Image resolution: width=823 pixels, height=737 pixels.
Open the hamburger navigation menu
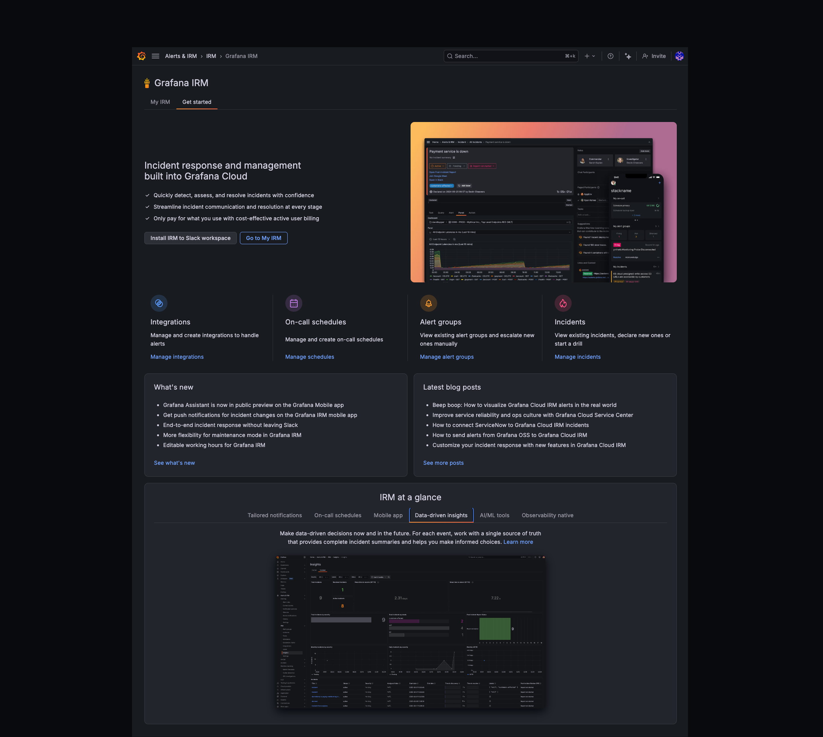point(155,56)
